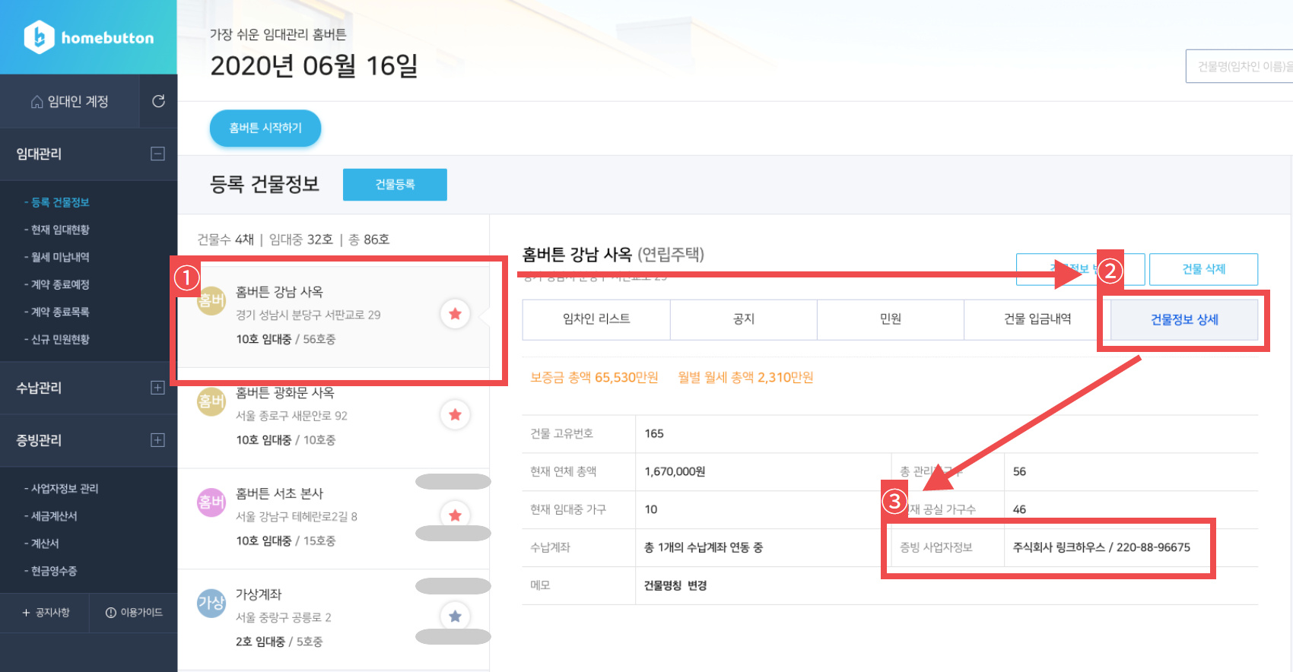Expand the 증빙관리 section plus icon
This screenshot has width=1293, height=672.
pos(157,440)
